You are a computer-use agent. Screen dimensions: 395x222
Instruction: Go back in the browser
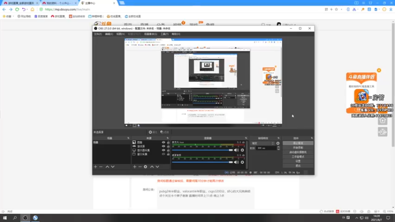click(4, 9)
